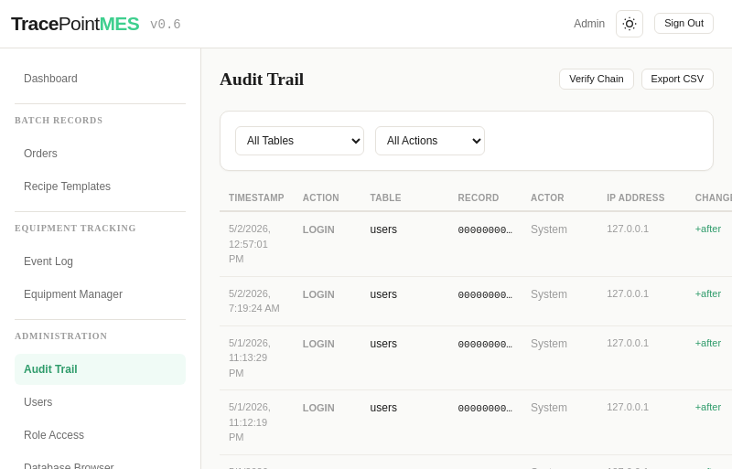
Task: Expand +after changes for 11:13:29 PM login
Action: pyautogui.click(x=707, y=343)
